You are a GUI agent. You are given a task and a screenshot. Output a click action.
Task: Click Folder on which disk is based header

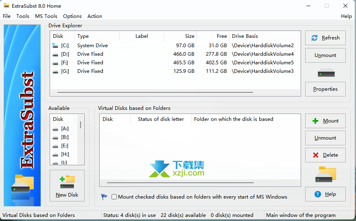click(246, 119)
